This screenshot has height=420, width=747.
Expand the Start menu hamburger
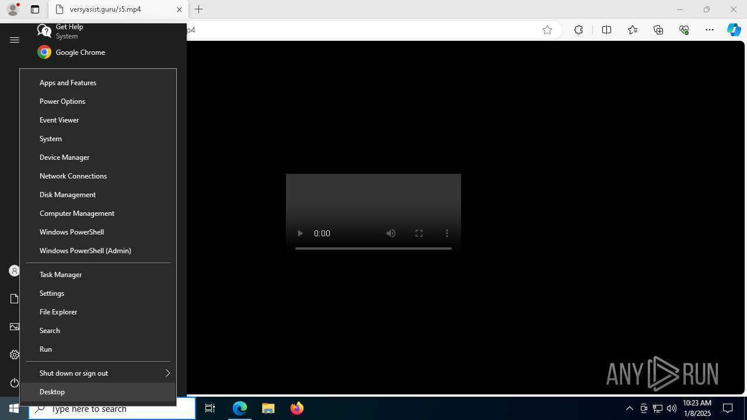[15, 40]
